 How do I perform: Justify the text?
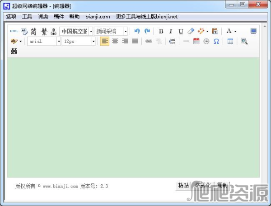[135, 41]
